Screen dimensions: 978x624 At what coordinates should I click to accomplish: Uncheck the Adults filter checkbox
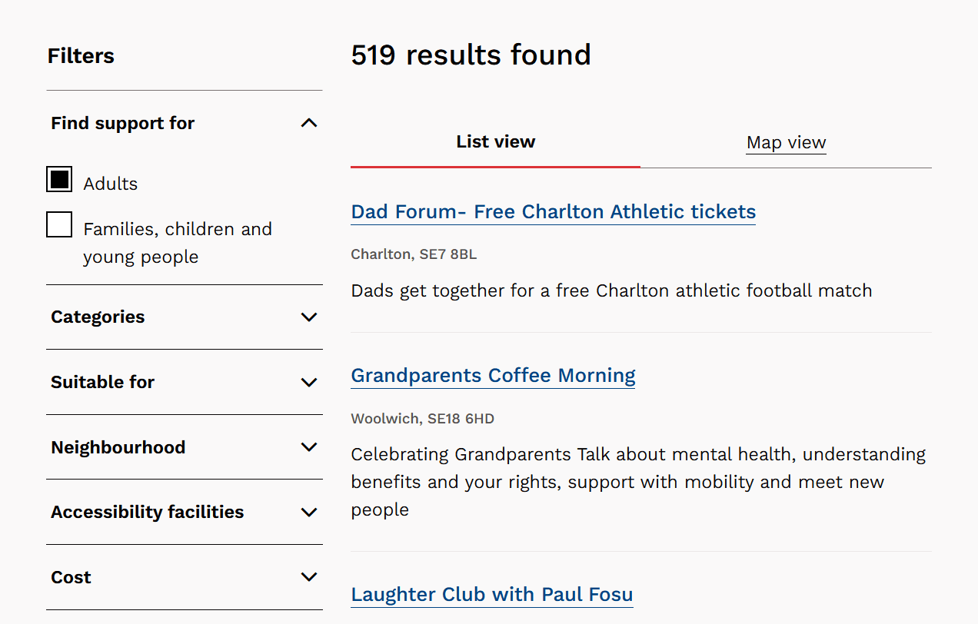point(59,179)
